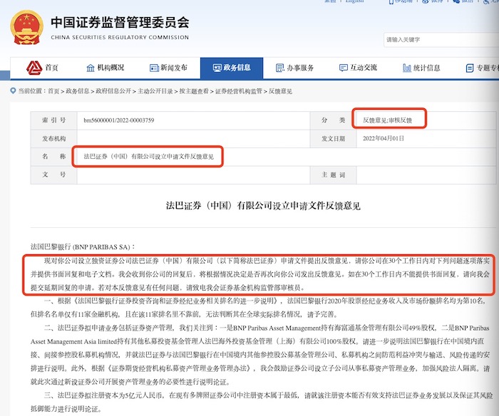
Task: Click 按主题查看 breadcrumb link
Action: (194, 91)
